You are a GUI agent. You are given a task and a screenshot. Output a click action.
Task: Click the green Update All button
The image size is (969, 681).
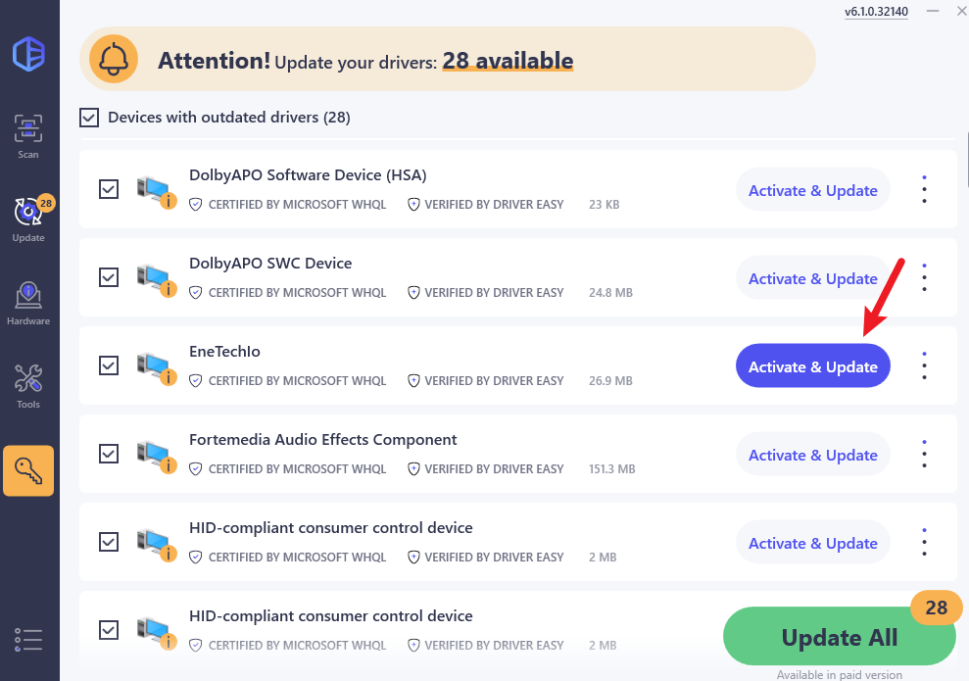click(839, 638)
